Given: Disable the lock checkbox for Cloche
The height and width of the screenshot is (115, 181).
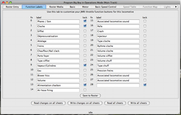Looking at the screenshot, I should point(85,26).
